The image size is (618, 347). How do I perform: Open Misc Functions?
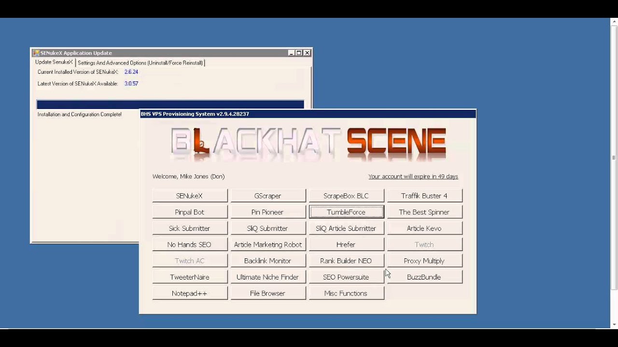(x=346, y=293)
